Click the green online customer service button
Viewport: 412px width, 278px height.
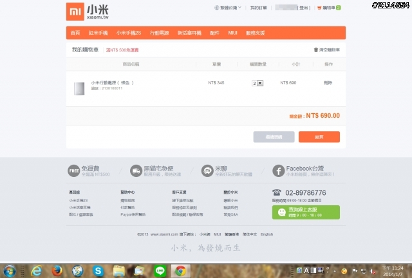click(306, 212)
